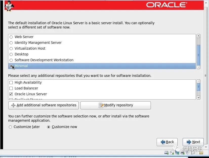Viewport: 209px width, 158px height.
Task: Click the blue left arrow icon on Back
Action: tap(163, 142)
